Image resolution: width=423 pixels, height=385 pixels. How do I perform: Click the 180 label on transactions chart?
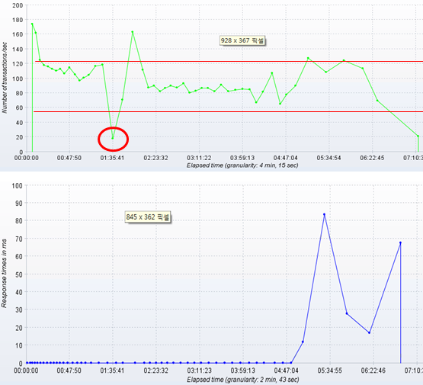click(18, 20)
